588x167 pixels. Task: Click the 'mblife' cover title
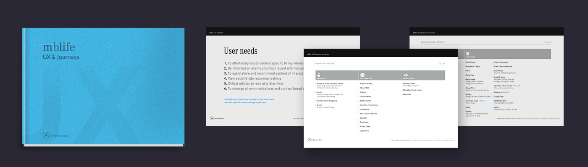(59, 47)
